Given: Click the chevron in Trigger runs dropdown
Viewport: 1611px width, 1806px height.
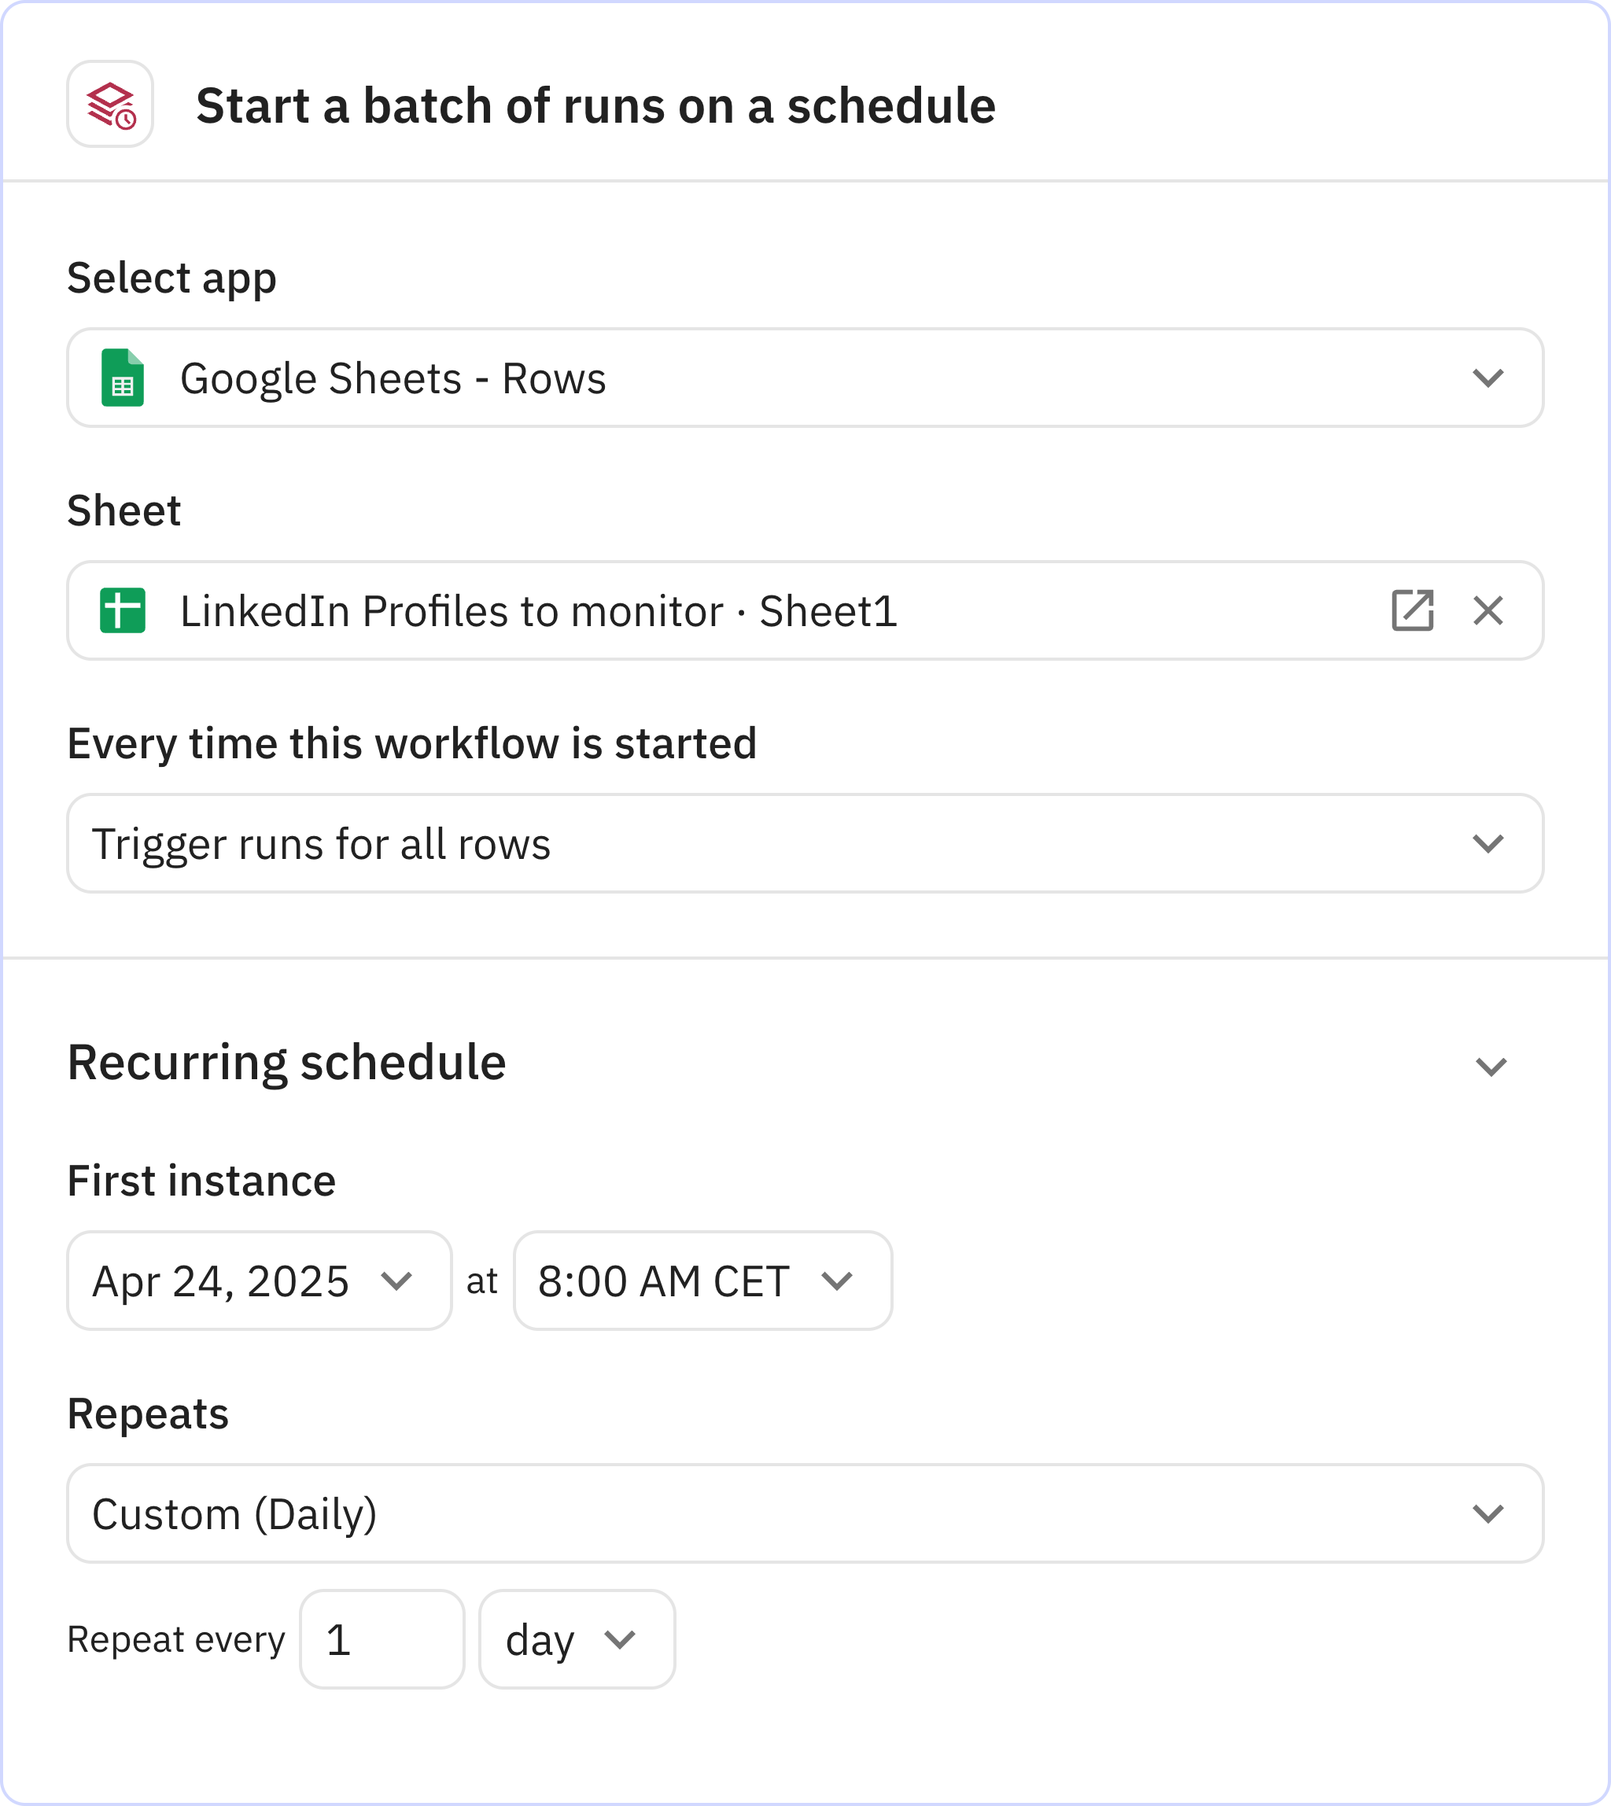Looking at the screenshot, I should 1488,844.
